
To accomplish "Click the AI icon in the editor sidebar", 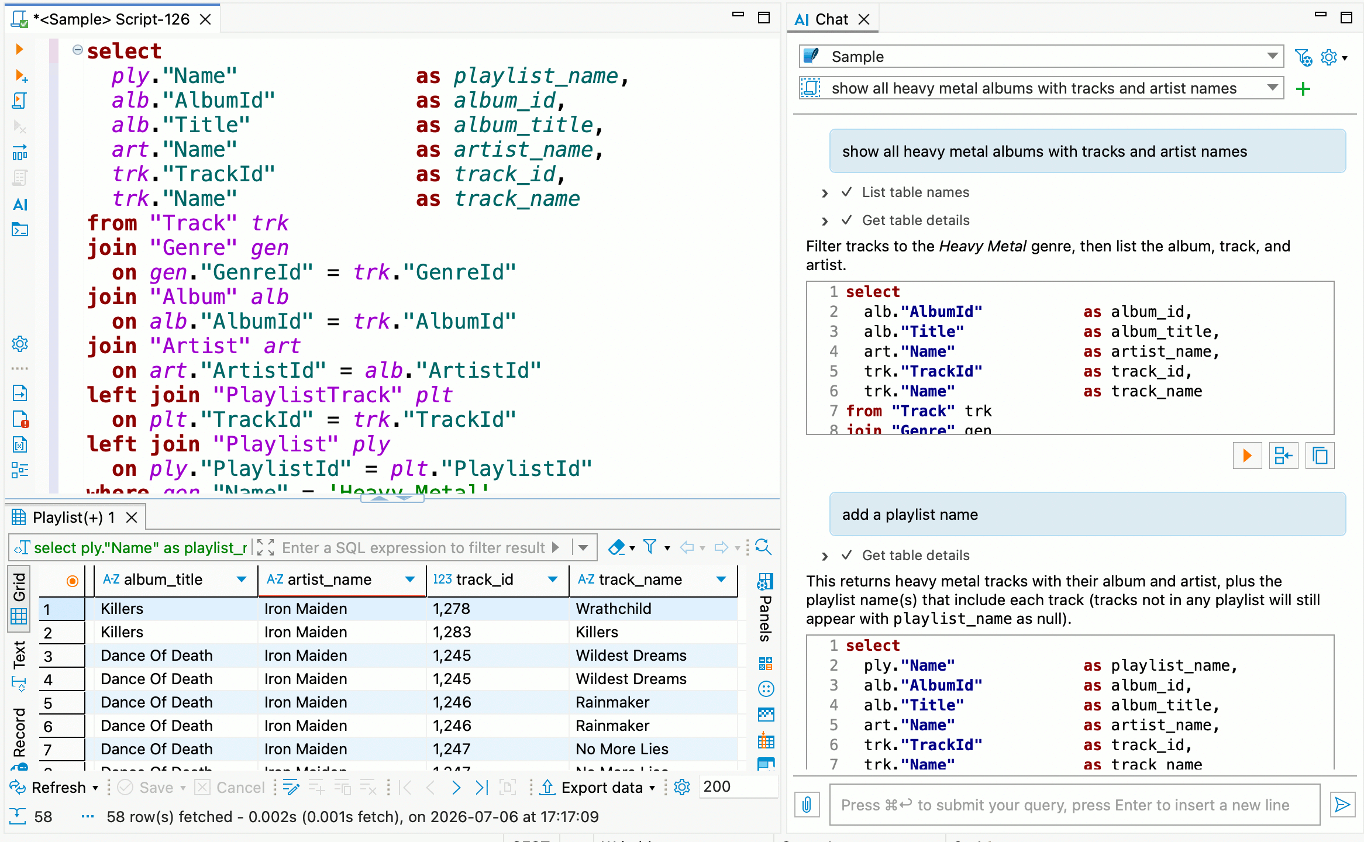I will pyautogui.click(x=20, y=204).
